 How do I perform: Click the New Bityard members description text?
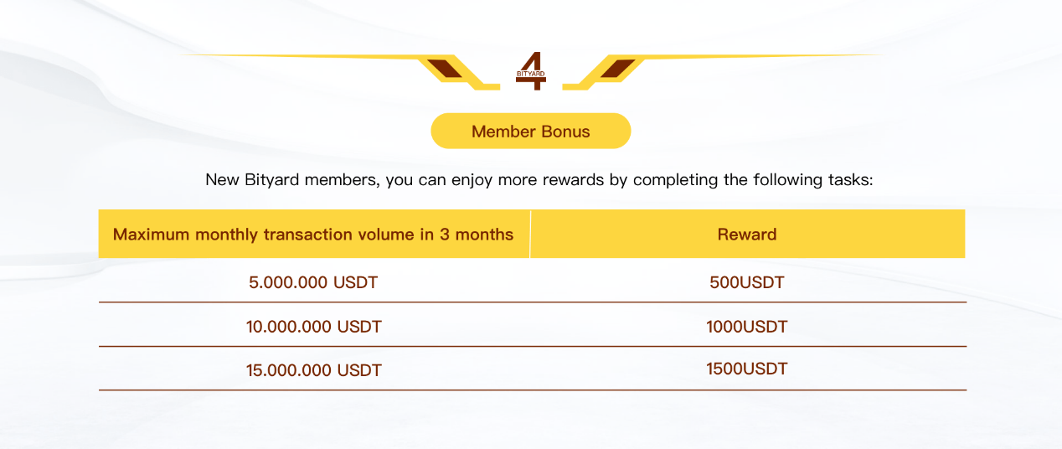(539, 179)
